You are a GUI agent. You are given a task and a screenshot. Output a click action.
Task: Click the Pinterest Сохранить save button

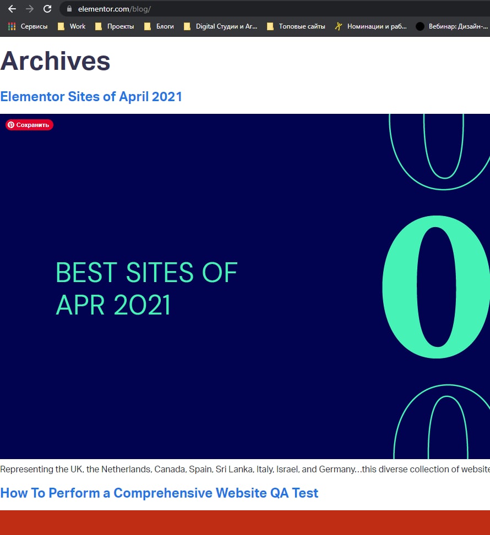point(29,125)
